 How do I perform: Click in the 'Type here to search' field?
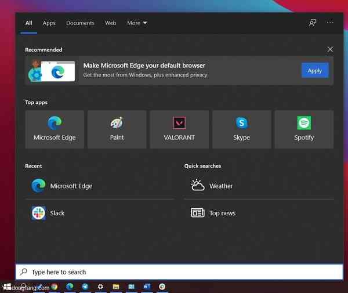click(179, 272)
